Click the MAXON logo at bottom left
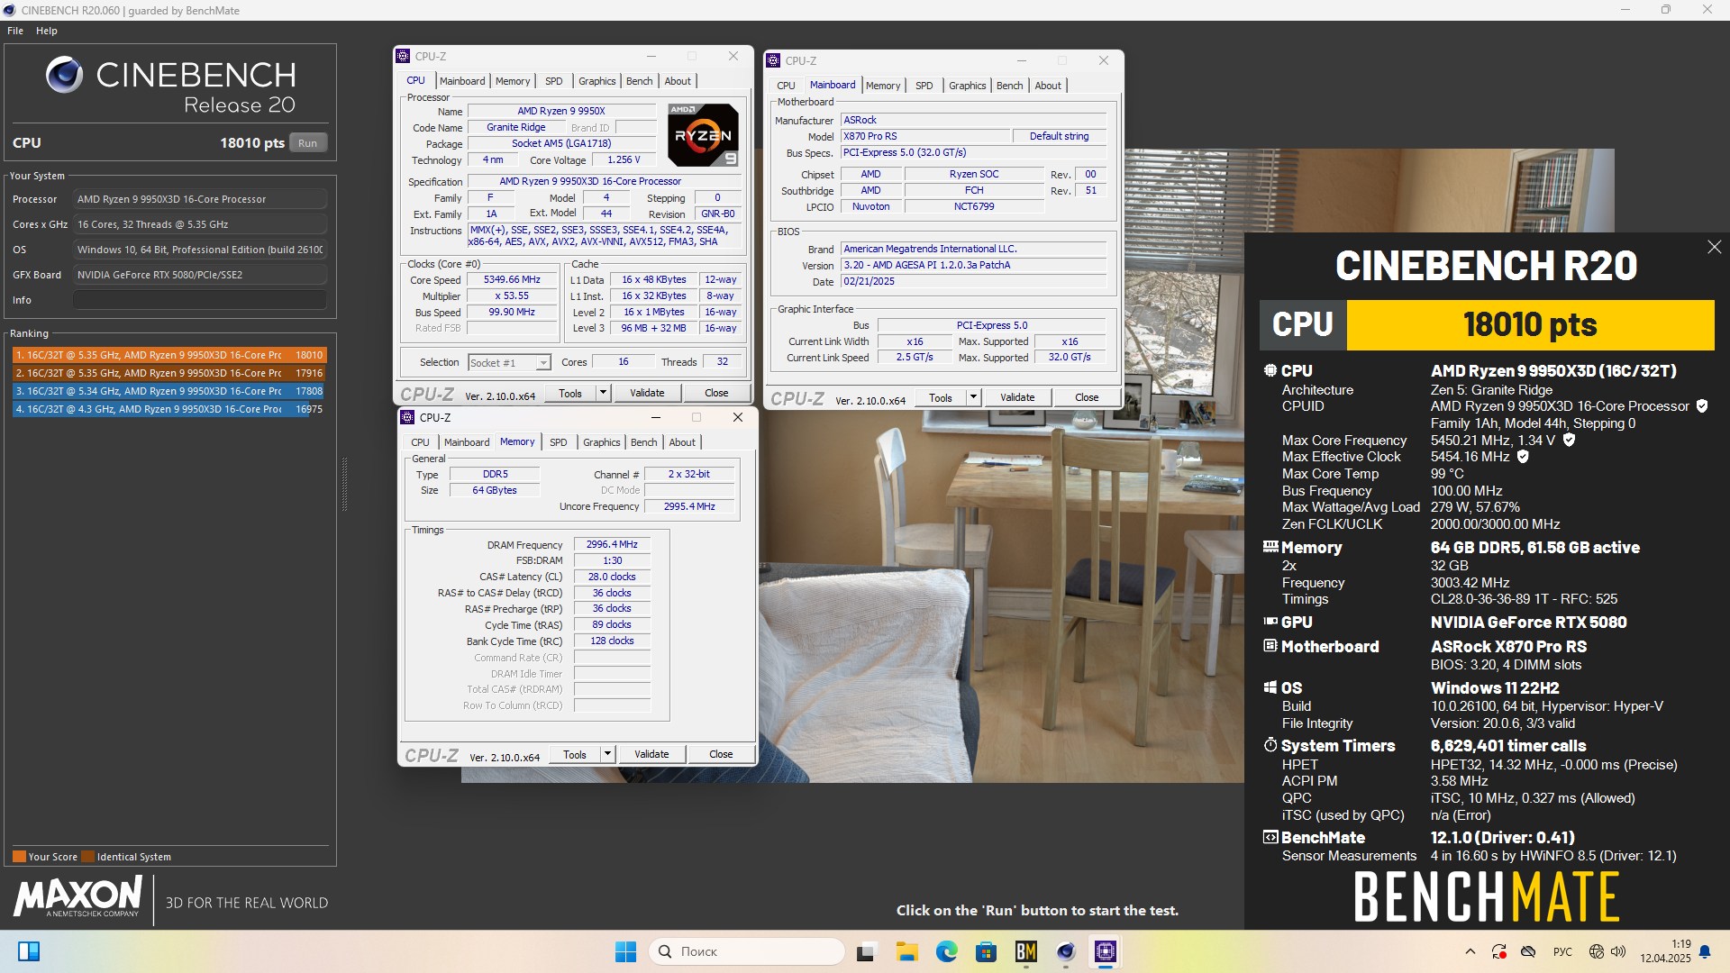This screenshot has height=973, width=1730. [x=77, y=896]
